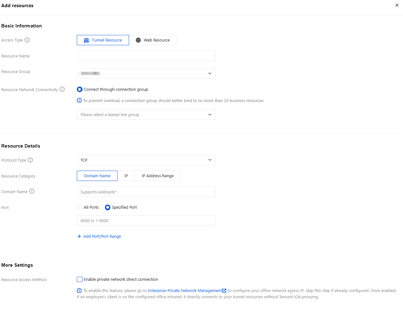
Task: Close the Add resources dialog
Action: pyautogui.click(x=397, y=5)
